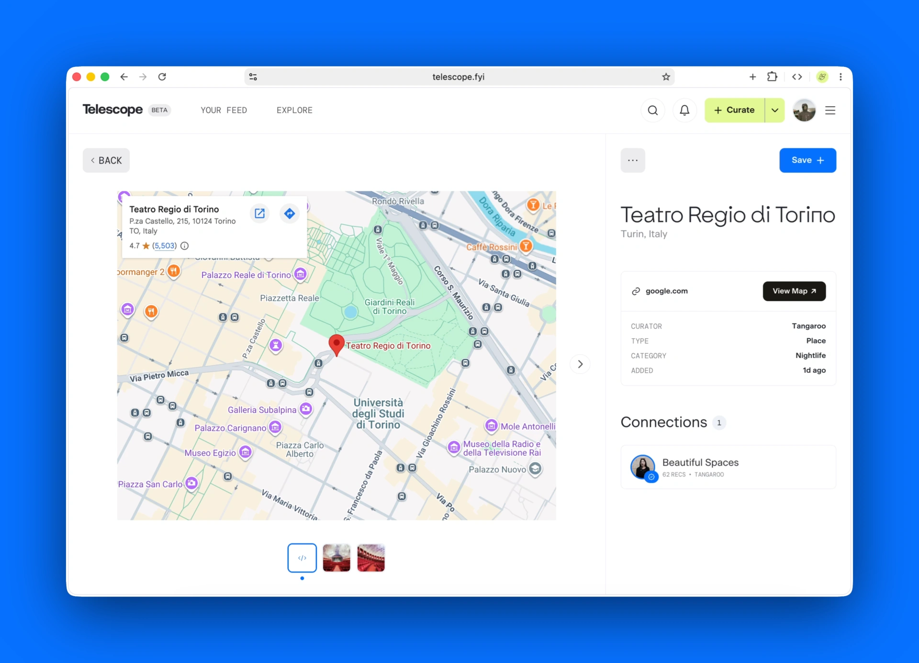The image size is (919, 663).
Task: Open the Beautiful Spaces connection
Action: click(x=728, y=467)
